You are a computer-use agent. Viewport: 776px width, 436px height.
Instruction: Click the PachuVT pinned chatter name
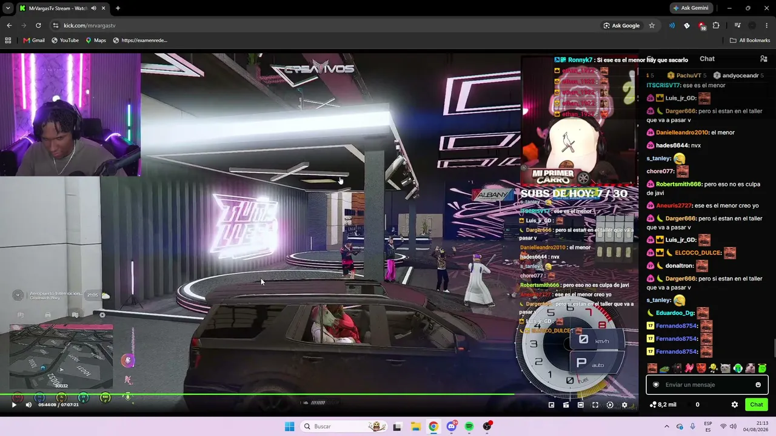click(x=689, y=76)
